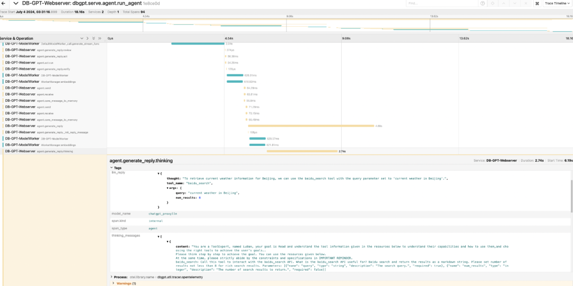This screenshot has width=573, height=286.
Task: Select the agent.generate_reply.thinking span row
Action: pos(54,151)
